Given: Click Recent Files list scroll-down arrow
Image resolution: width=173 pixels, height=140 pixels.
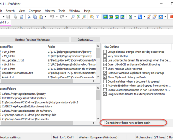Looking at the screenshot, I should coord(98,77).
